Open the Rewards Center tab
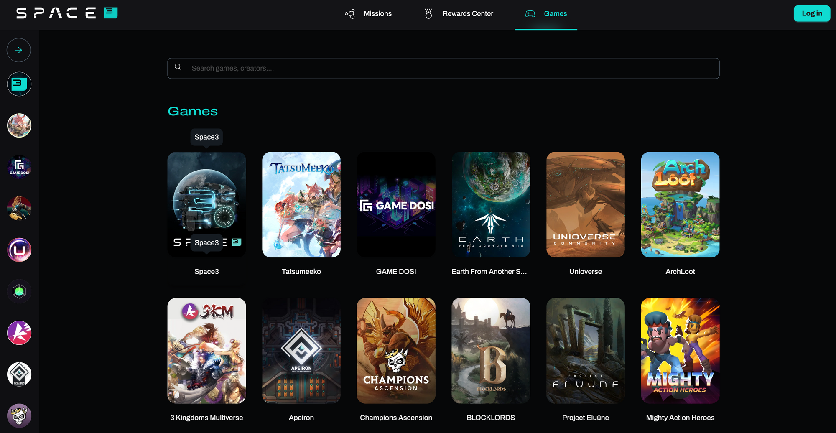This screenshot has height=433, width=836. pyautogui.click(x=459, y=14)
